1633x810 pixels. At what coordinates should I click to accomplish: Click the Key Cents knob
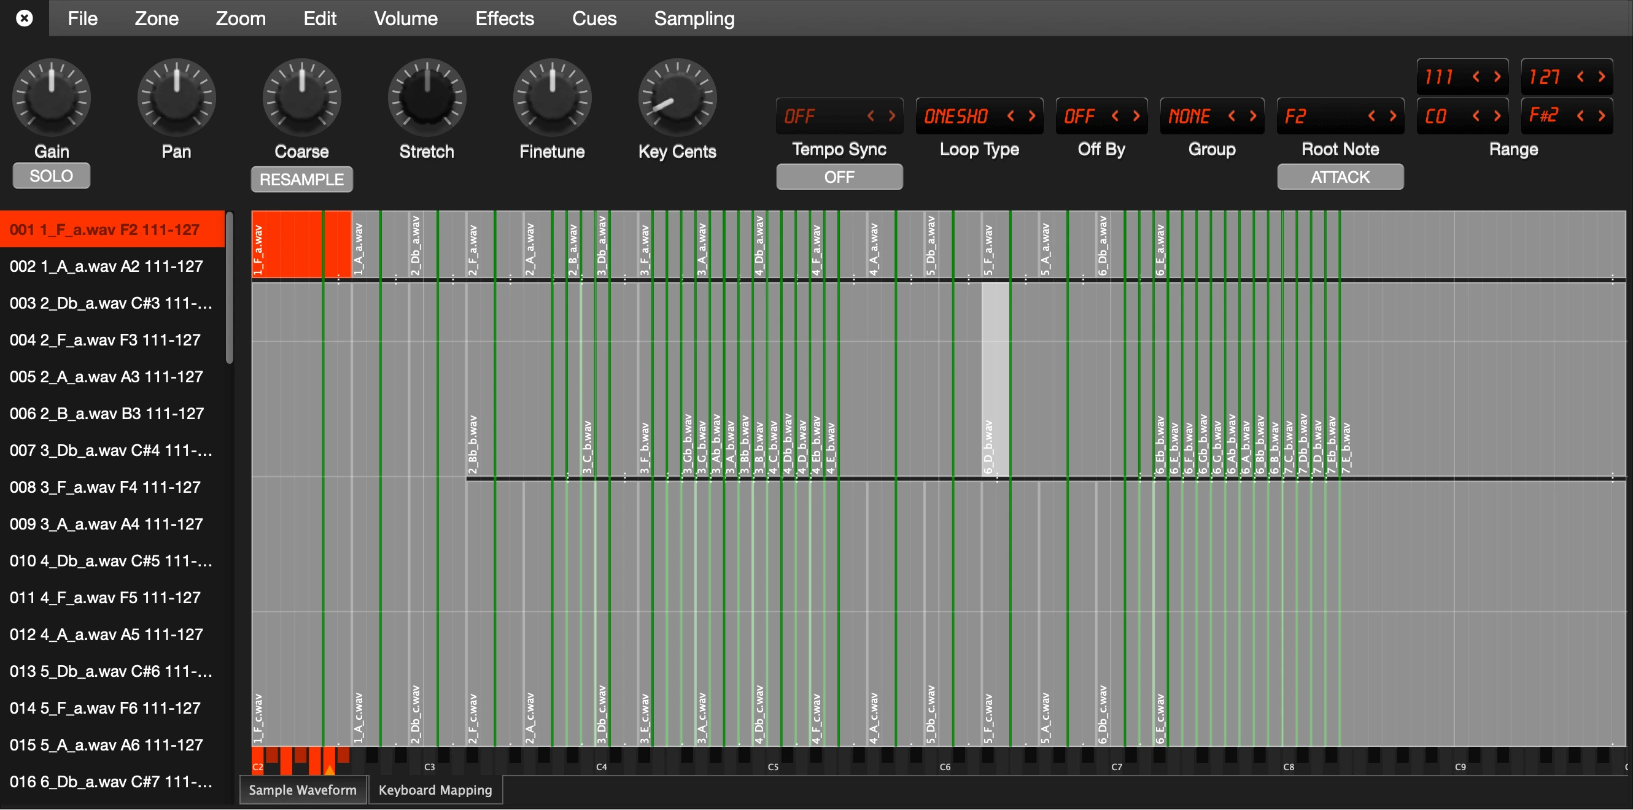677,98
